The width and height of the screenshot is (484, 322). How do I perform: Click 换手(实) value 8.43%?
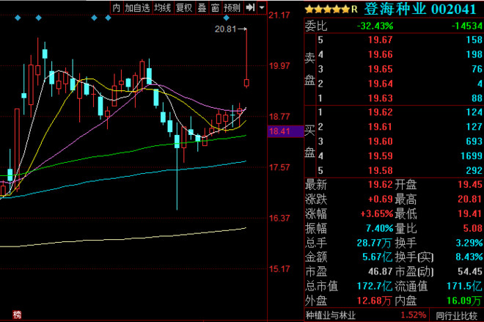tap(469, 257)
